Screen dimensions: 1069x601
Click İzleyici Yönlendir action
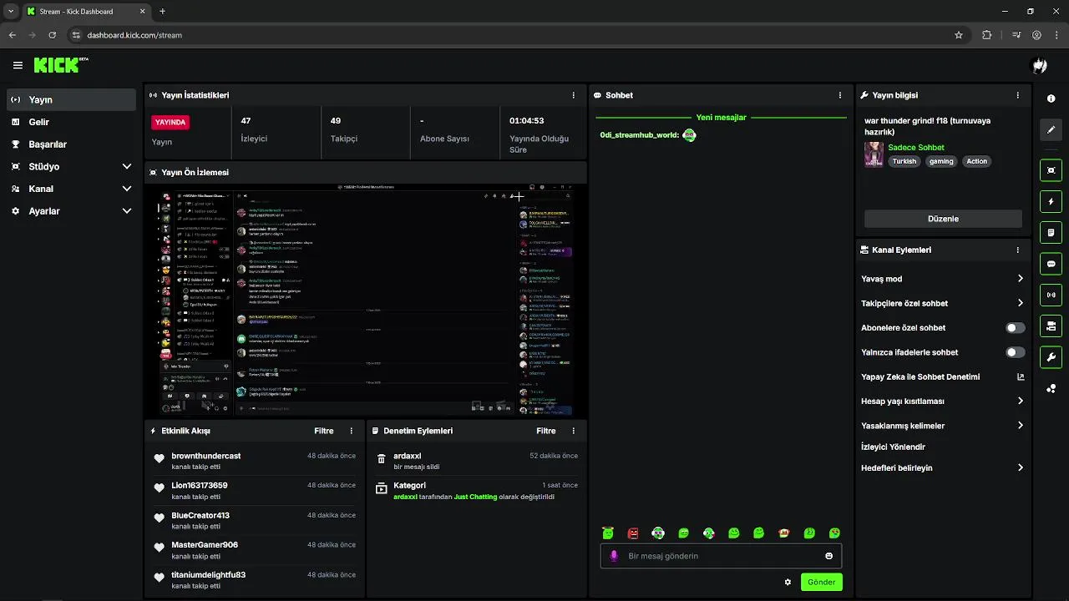(893, 447)
